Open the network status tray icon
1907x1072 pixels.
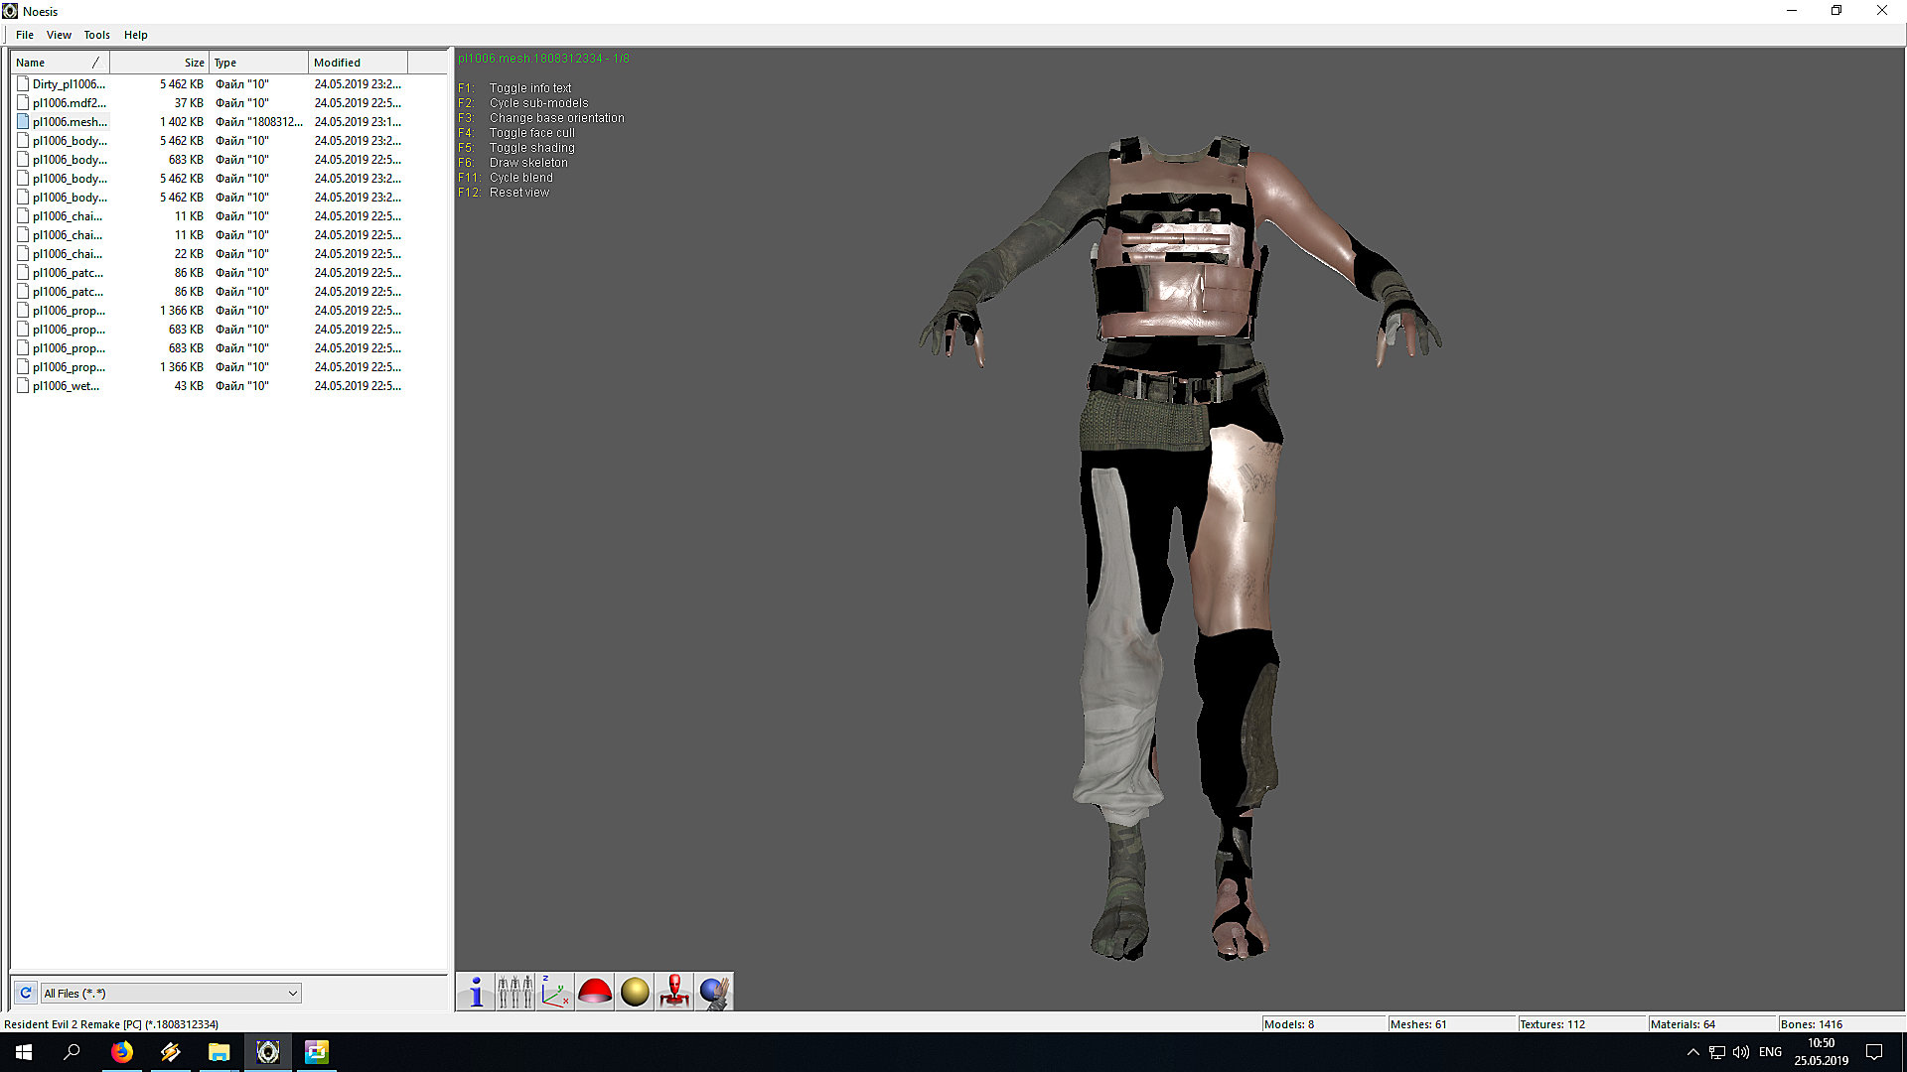pos(1716,1052)
